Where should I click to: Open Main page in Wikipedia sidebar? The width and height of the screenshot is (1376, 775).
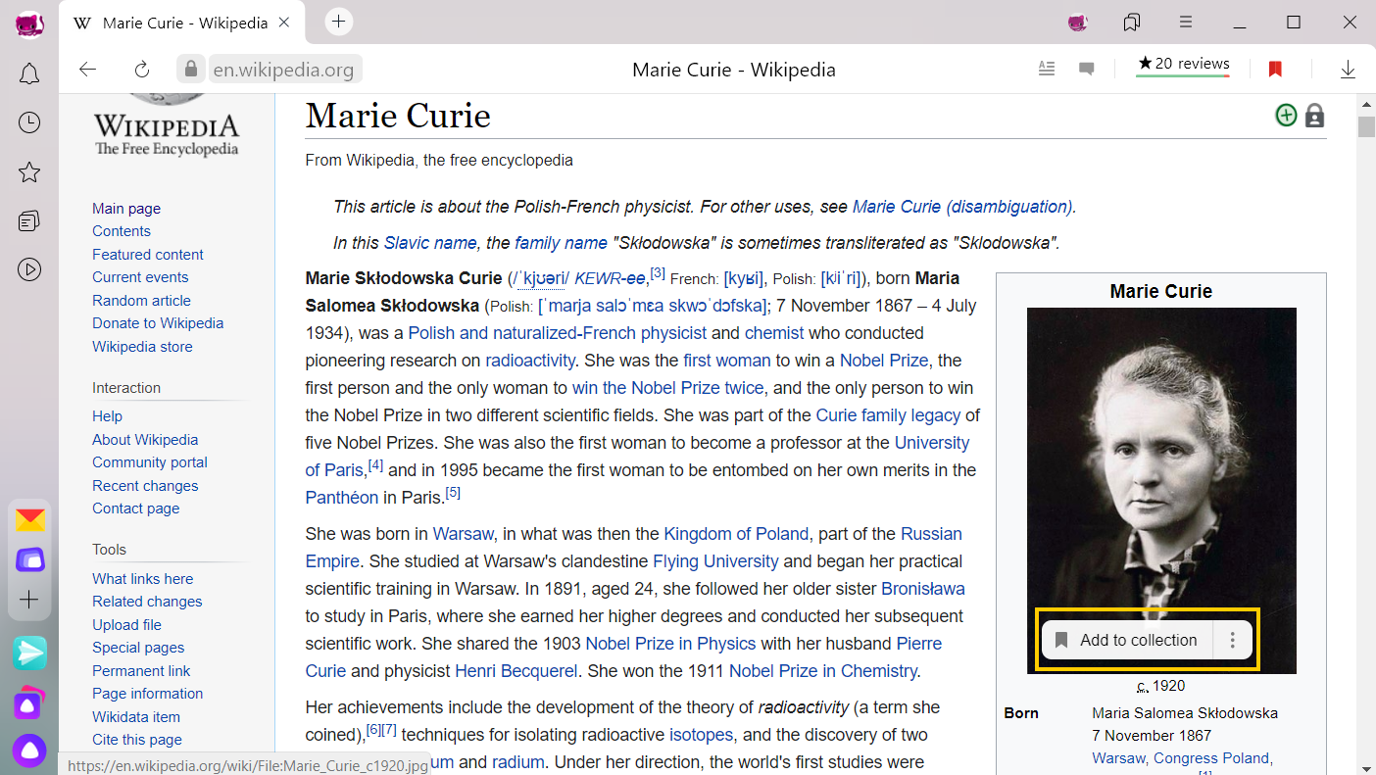(x=126, y=209)
